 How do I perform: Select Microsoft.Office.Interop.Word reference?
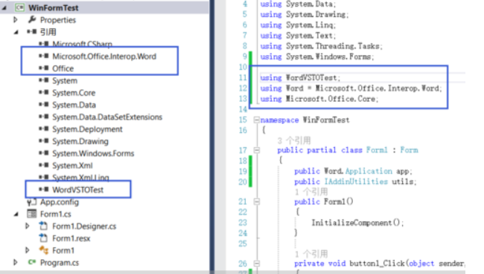point(104,56)
